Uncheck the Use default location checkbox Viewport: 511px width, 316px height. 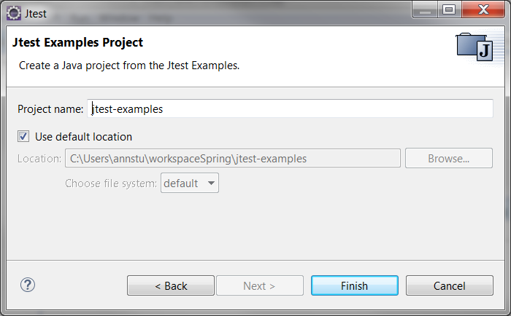[23, 137]
